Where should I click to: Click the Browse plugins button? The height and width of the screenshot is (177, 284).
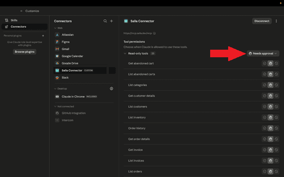pyautogui.click(x=25, y=52)
